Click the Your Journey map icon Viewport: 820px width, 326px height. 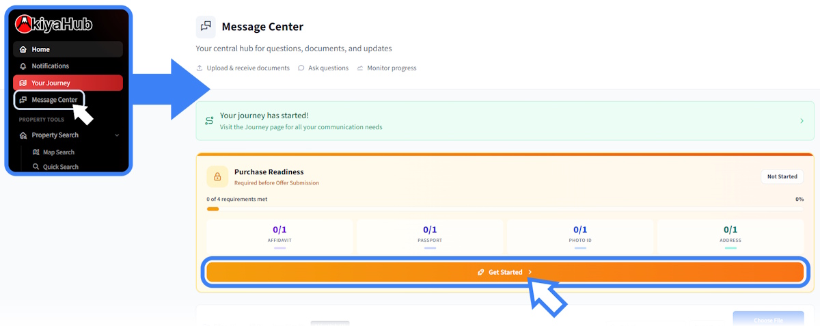coord(23,83)
